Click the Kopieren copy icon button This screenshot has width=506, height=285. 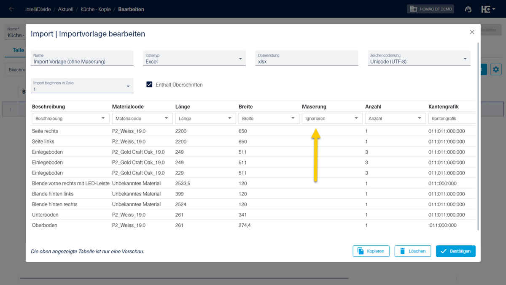[x=371, y=251]
